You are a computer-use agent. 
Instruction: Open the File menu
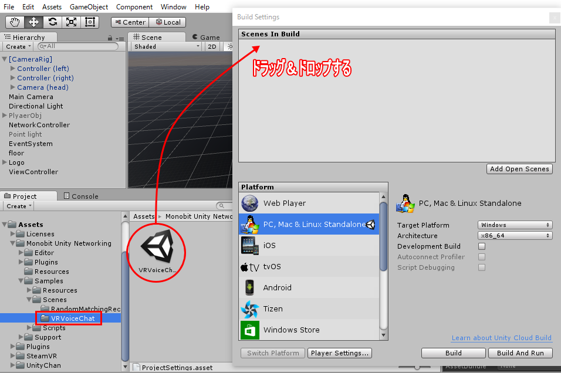tap(9, 7)
